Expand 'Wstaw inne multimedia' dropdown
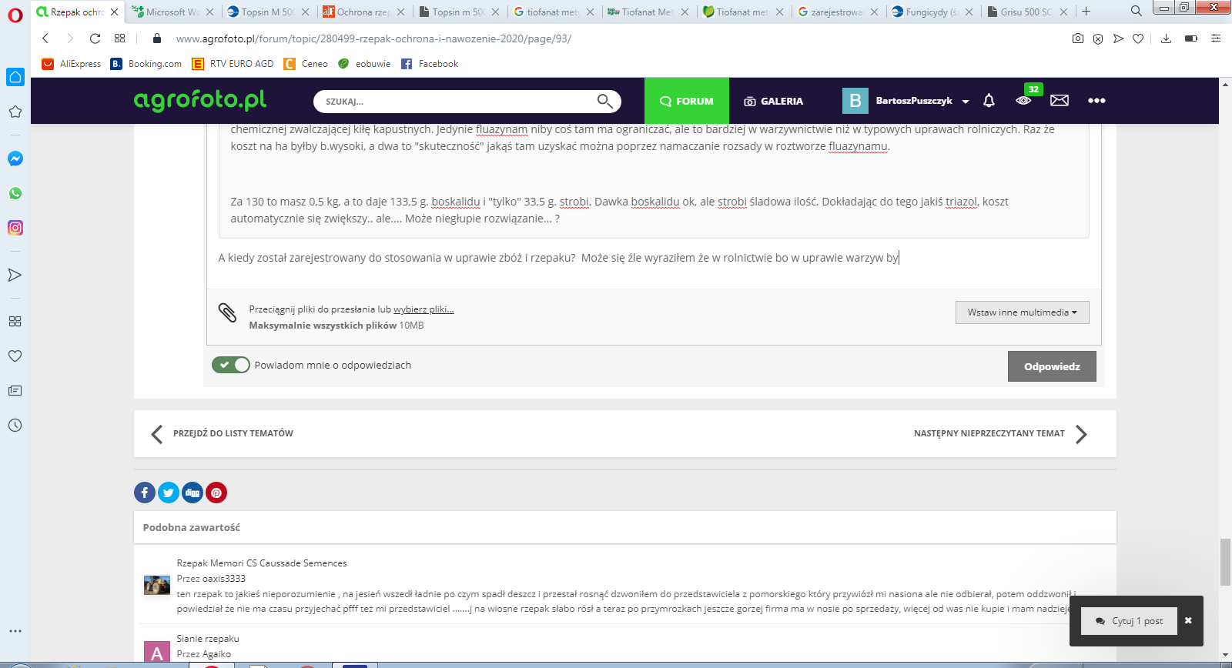 1022,312
